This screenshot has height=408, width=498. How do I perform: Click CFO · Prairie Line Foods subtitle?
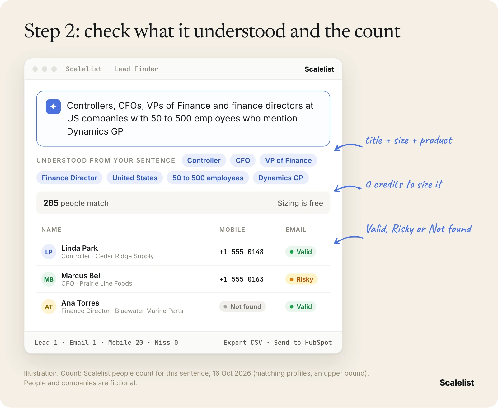97,283
